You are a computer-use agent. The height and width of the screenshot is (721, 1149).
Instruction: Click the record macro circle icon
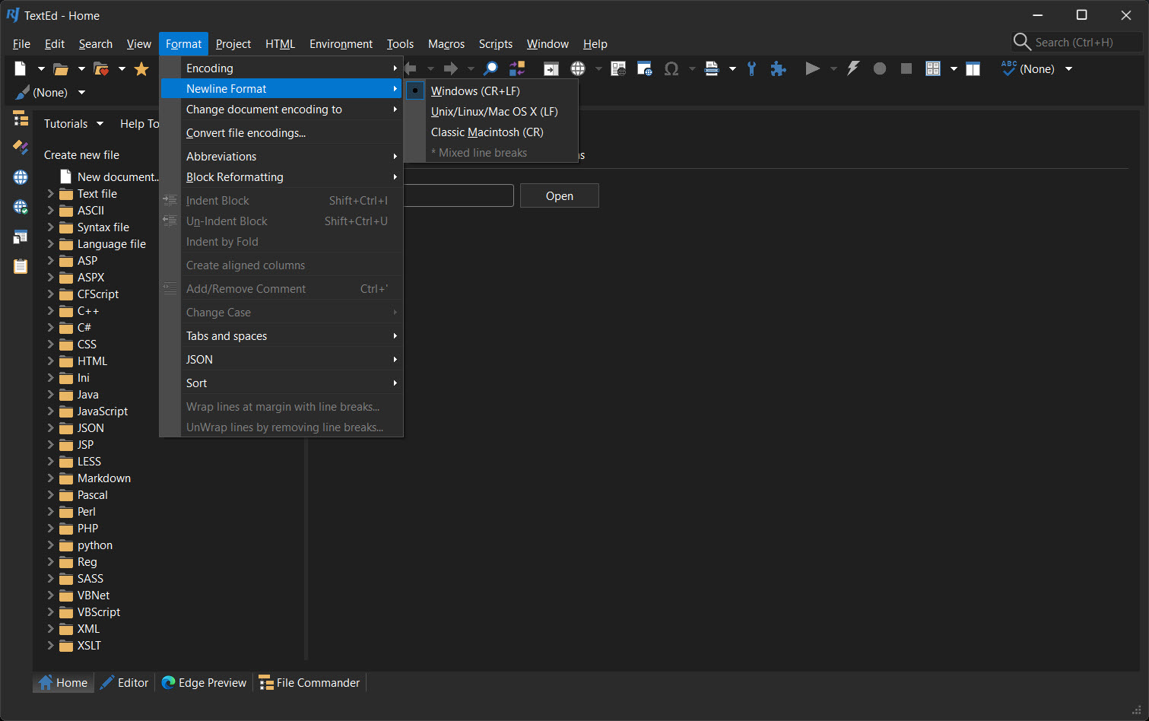[880, 68]
